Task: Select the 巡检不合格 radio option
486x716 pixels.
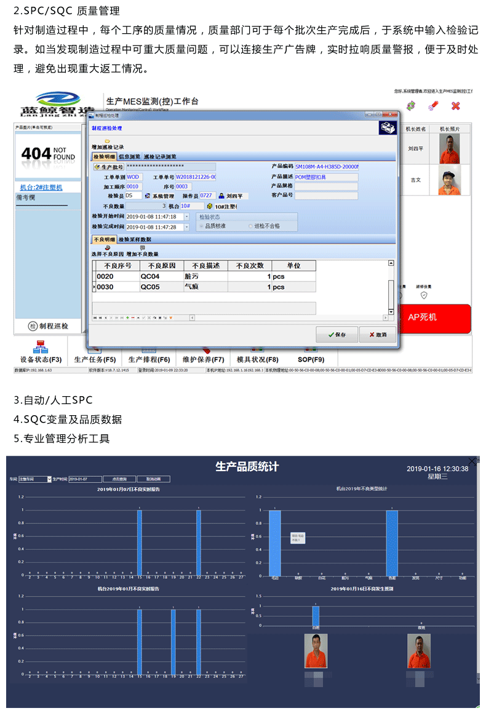Action: (x=250, y=226)
